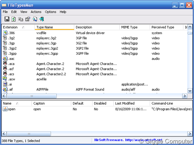Click the file list scroll up arrow
This screenshot has width=194, height=145.
pos(190,27)
